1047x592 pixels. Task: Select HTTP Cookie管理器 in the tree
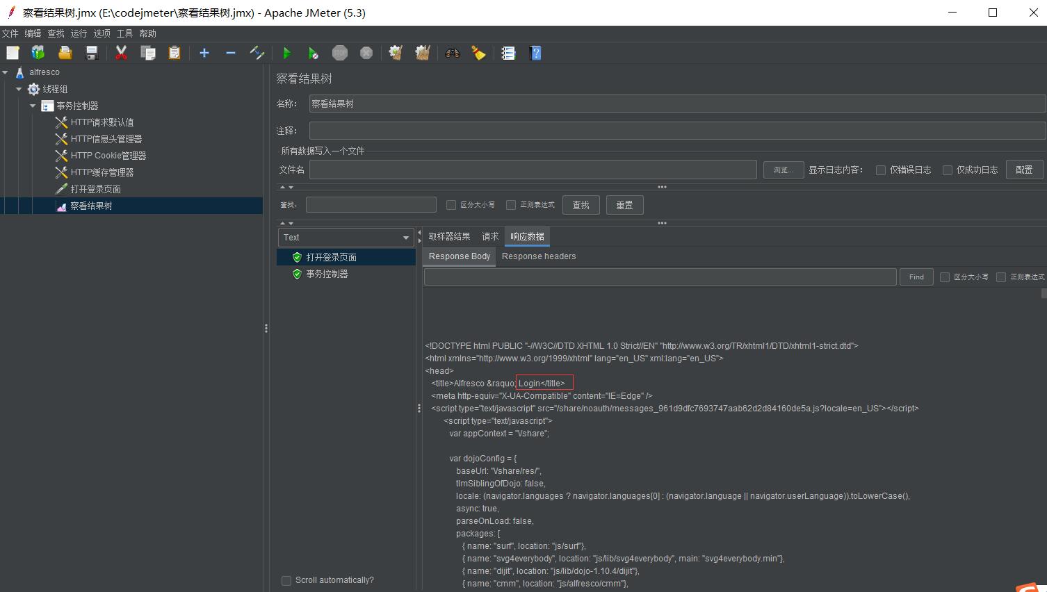(108, 156)
